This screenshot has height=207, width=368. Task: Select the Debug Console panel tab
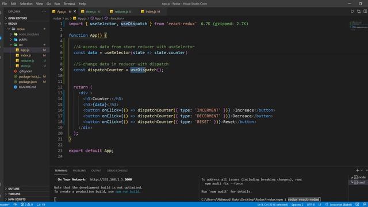coord(117,171)
